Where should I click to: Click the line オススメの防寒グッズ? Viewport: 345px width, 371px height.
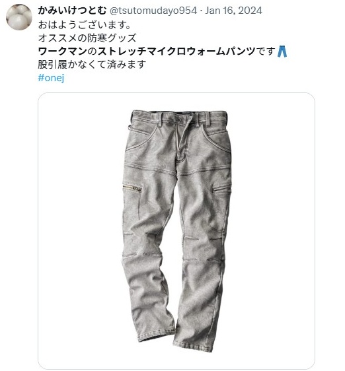coord(87,38)
